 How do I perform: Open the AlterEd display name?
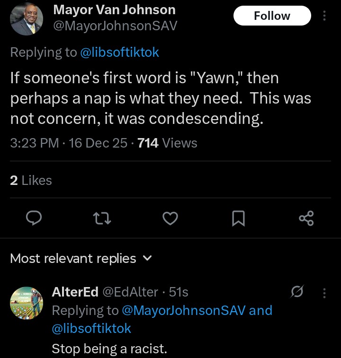coord(75,292)
